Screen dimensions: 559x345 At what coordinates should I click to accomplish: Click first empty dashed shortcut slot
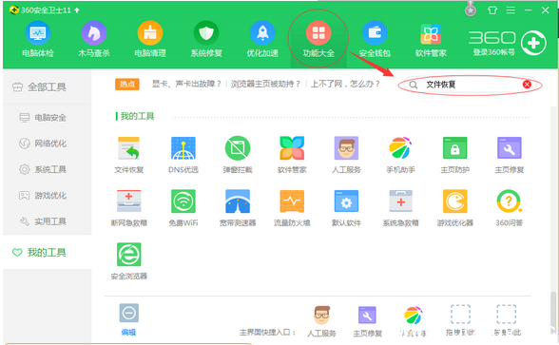(460, 314)
